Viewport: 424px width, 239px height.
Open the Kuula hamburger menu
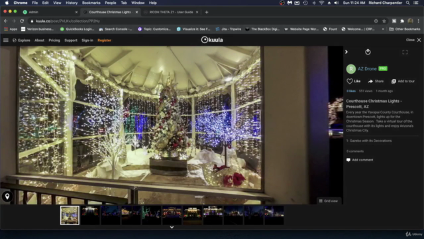click(6, 40)
